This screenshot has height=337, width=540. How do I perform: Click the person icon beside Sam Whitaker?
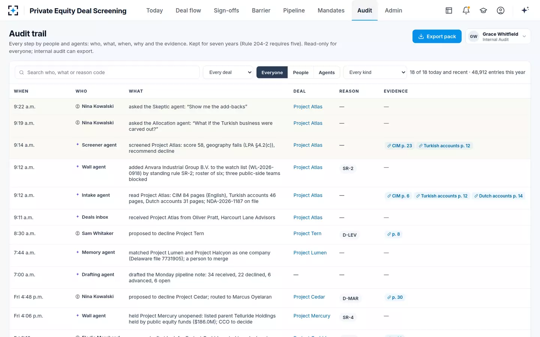point(78,233)
